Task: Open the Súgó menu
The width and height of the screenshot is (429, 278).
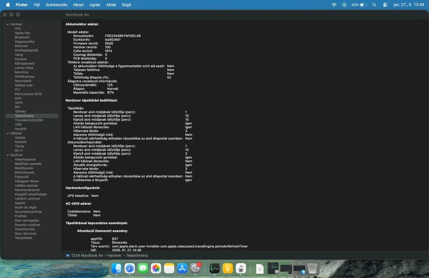Action: [x=126, y=4]
